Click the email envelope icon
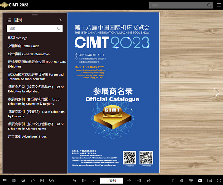 click(x=200, y=181)
